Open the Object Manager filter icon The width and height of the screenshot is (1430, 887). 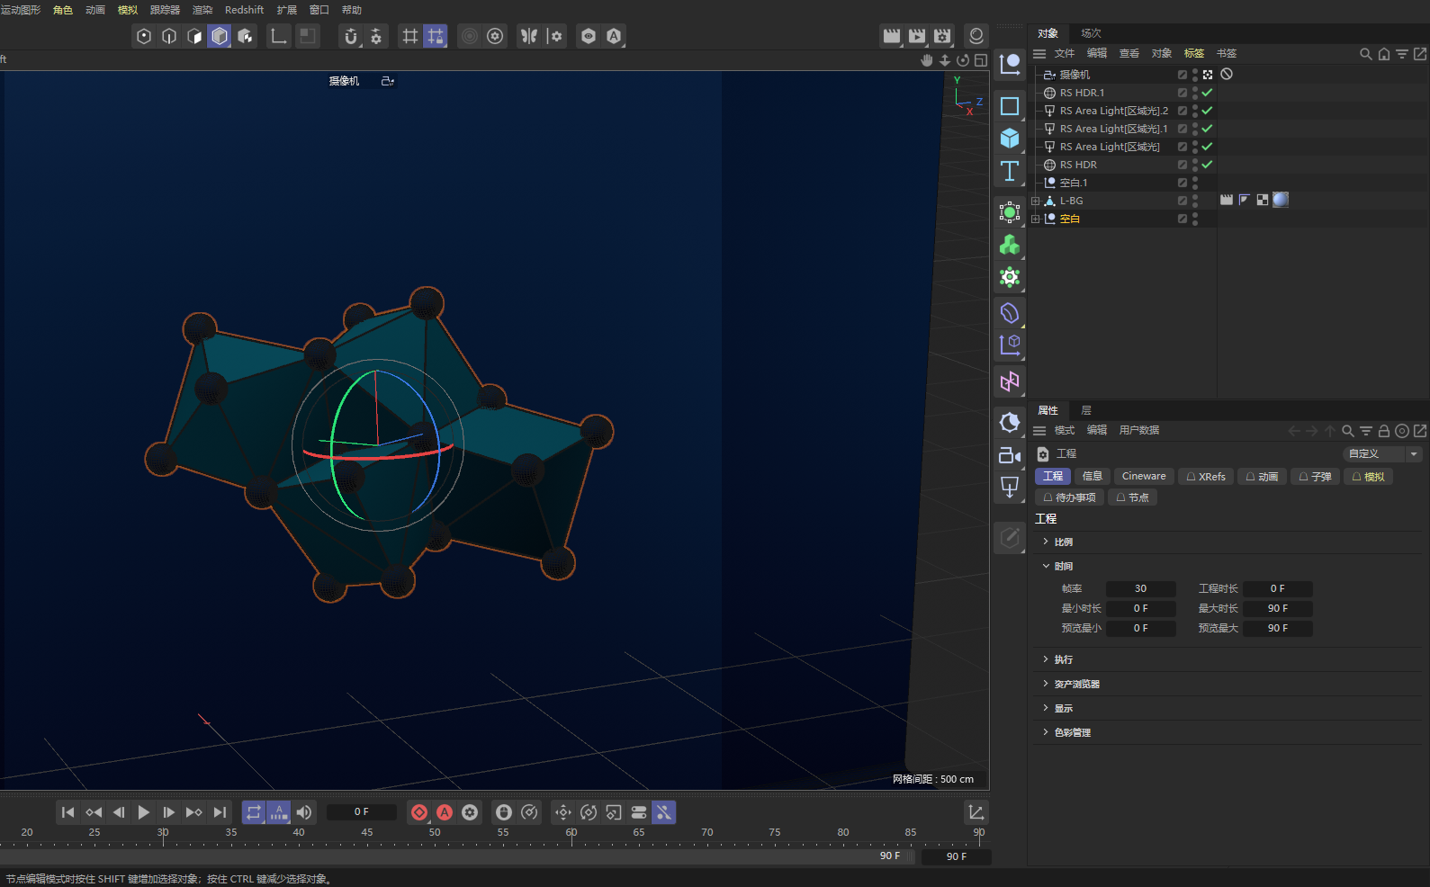pos(1401,54)
